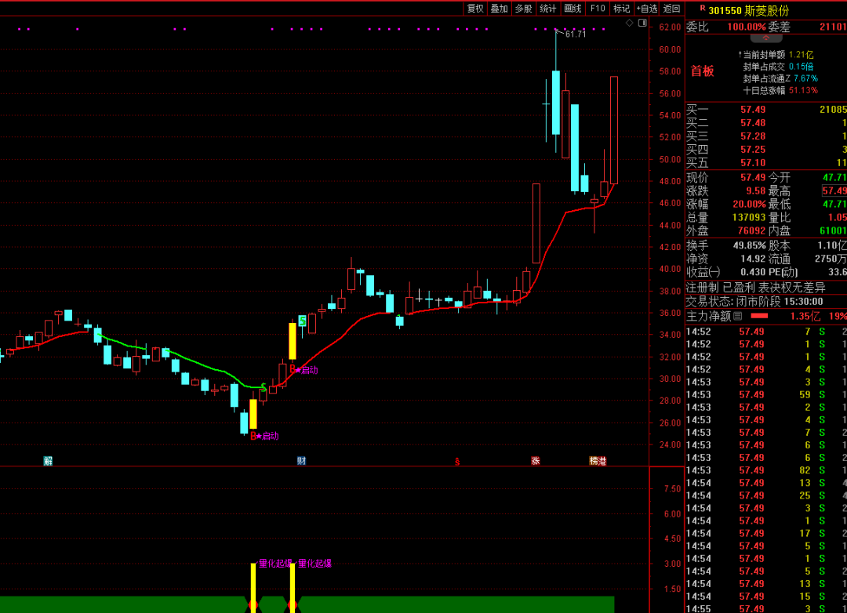Click the 现价 value 57.49
Image resolution: width=847 pixels, height=613 pixels.
coord(753,178)
